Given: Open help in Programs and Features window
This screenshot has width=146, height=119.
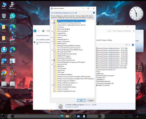Looking at the screenshot, I should click(x=133, y=45).
